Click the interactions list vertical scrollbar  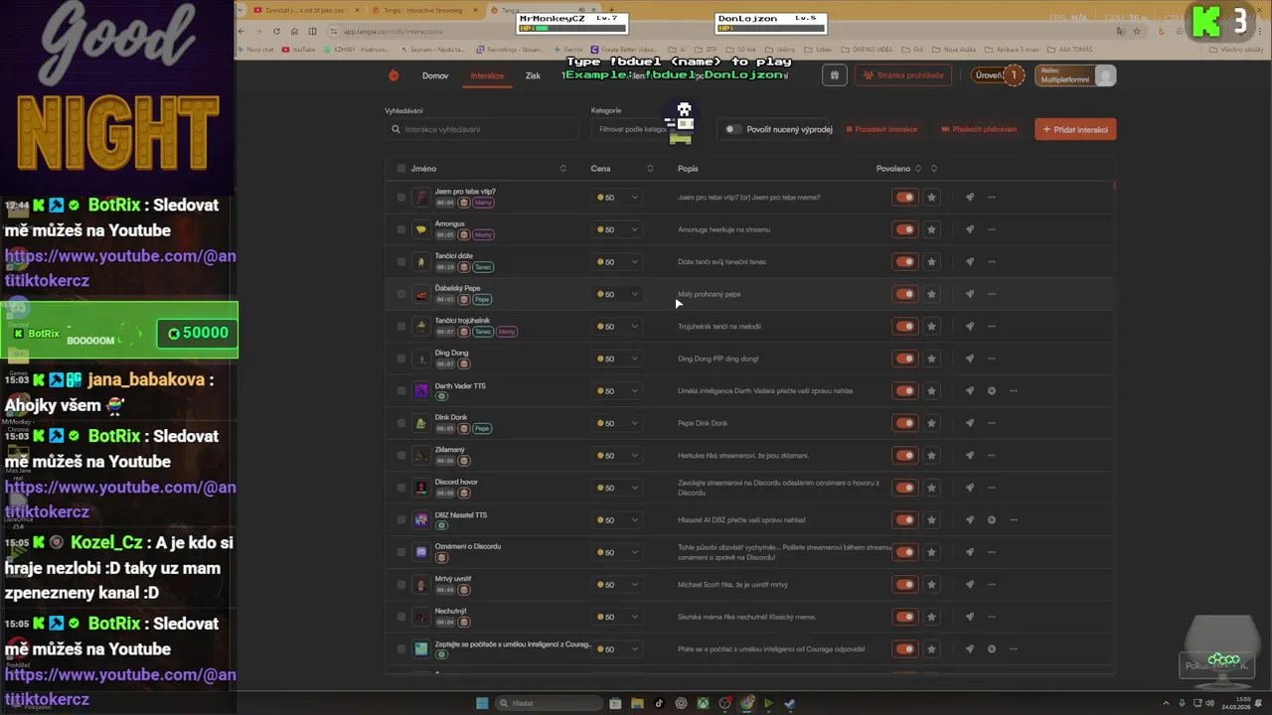pos(1114,186)
